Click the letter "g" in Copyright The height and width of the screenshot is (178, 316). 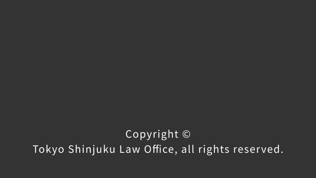[x=164, y=136]
